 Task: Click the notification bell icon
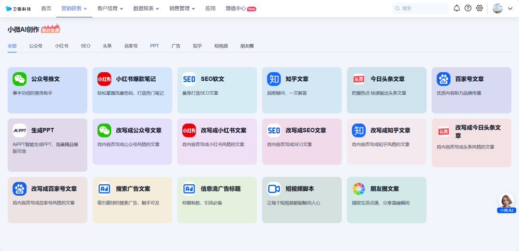[457, 8]
